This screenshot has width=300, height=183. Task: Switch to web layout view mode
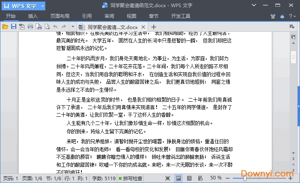pos(200,178)
